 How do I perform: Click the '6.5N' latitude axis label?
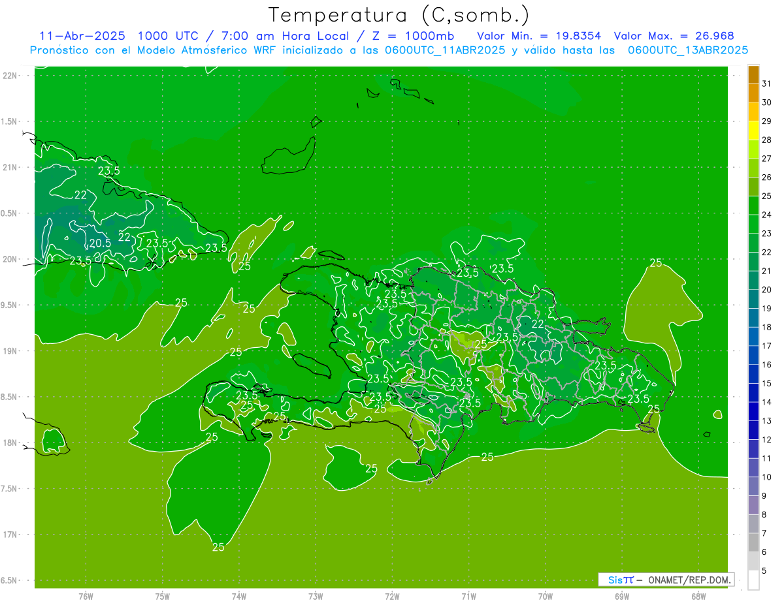(10, 581)
